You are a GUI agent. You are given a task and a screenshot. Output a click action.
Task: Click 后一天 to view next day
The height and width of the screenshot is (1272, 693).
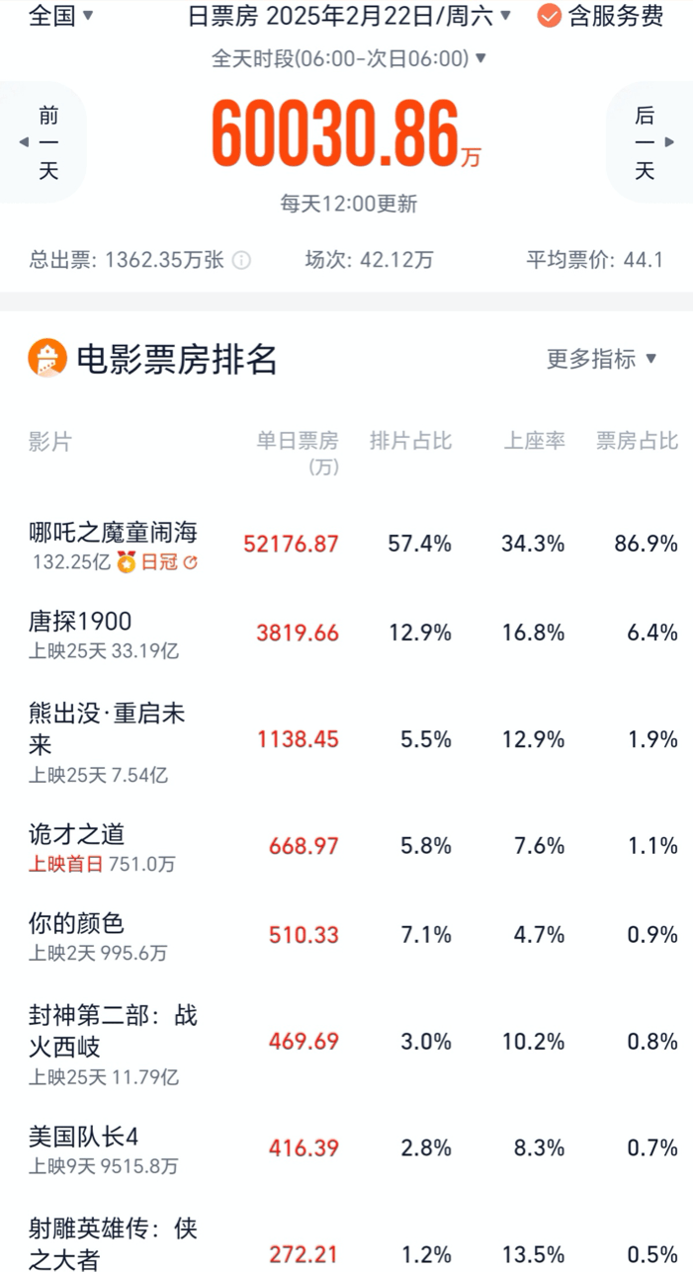[645, 141]
